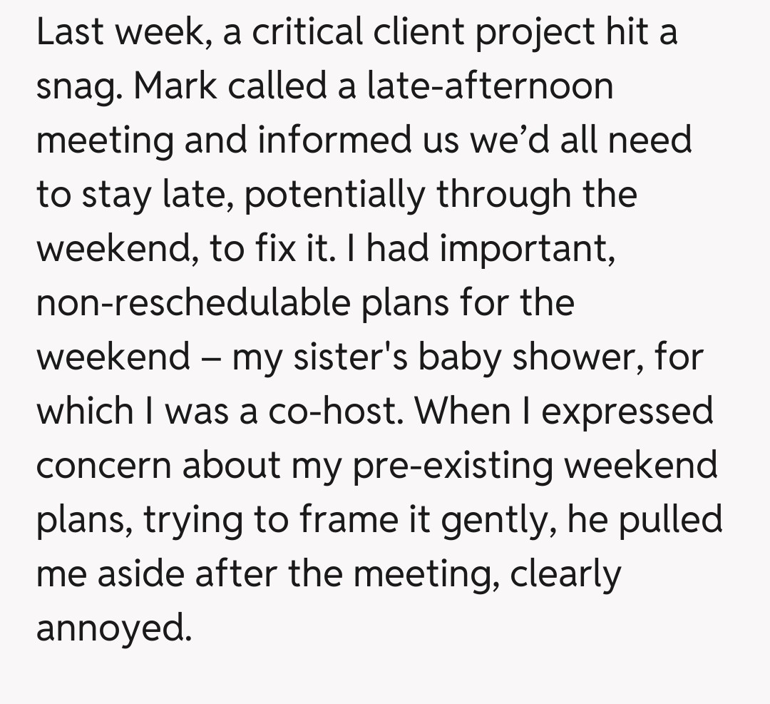Select the word "non-reschedulable"

193,303
